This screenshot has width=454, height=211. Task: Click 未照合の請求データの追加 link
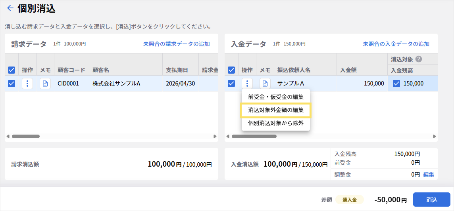point(176,44)
